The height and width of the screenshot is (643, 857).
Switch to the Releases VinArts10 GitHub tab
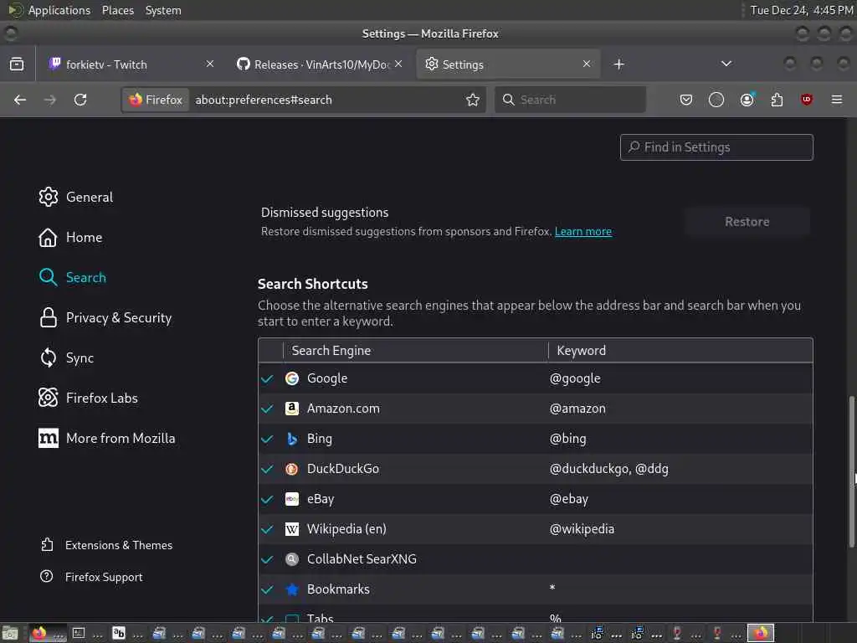(321, 64)
